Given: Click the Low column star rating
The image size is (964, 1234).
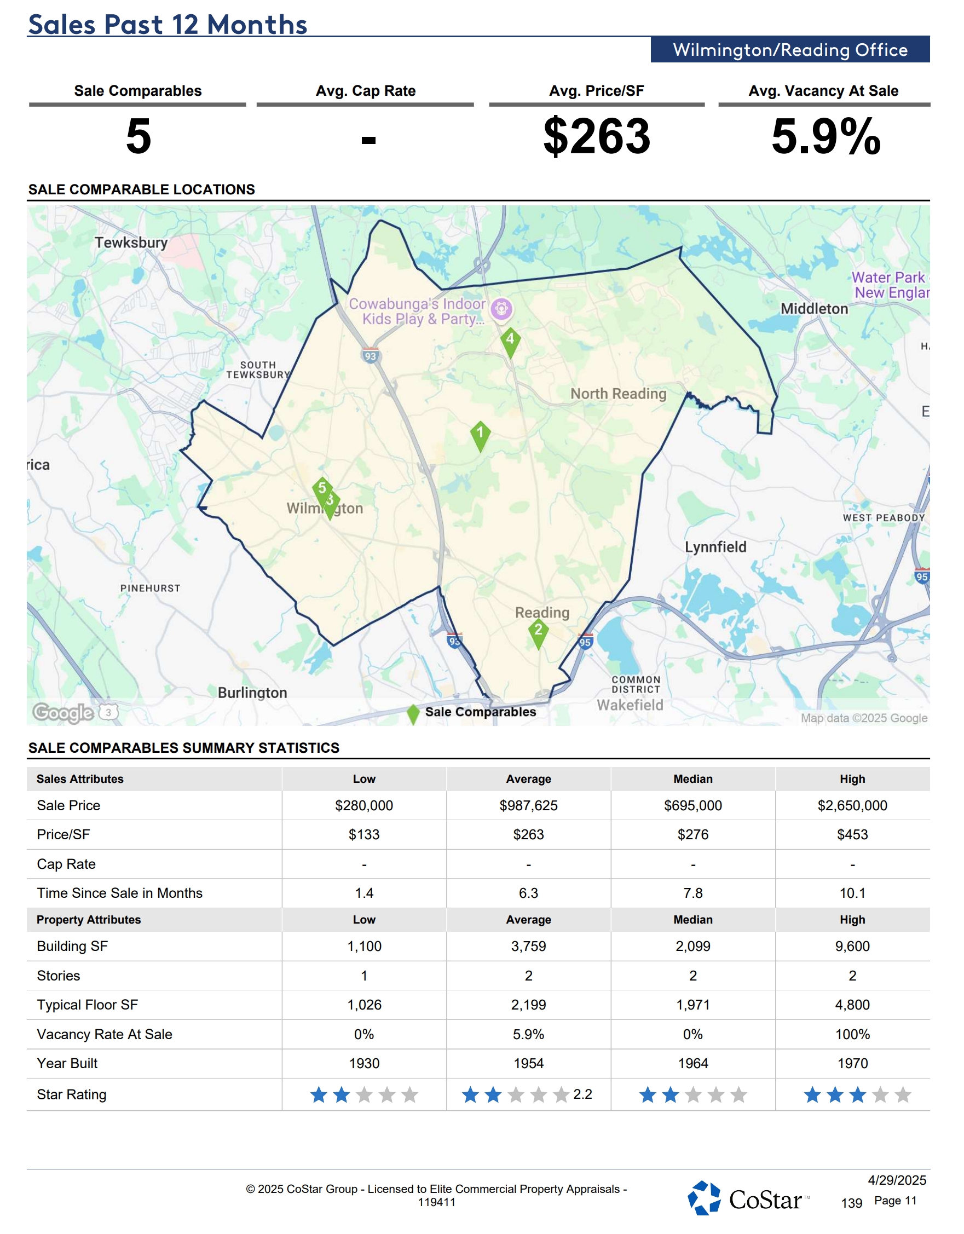Looking at the screenshot, I should 364,1095.
